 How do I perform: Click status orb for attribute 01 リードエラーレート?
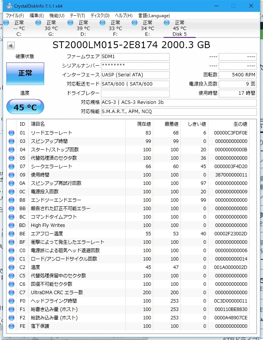click(11, 133)
